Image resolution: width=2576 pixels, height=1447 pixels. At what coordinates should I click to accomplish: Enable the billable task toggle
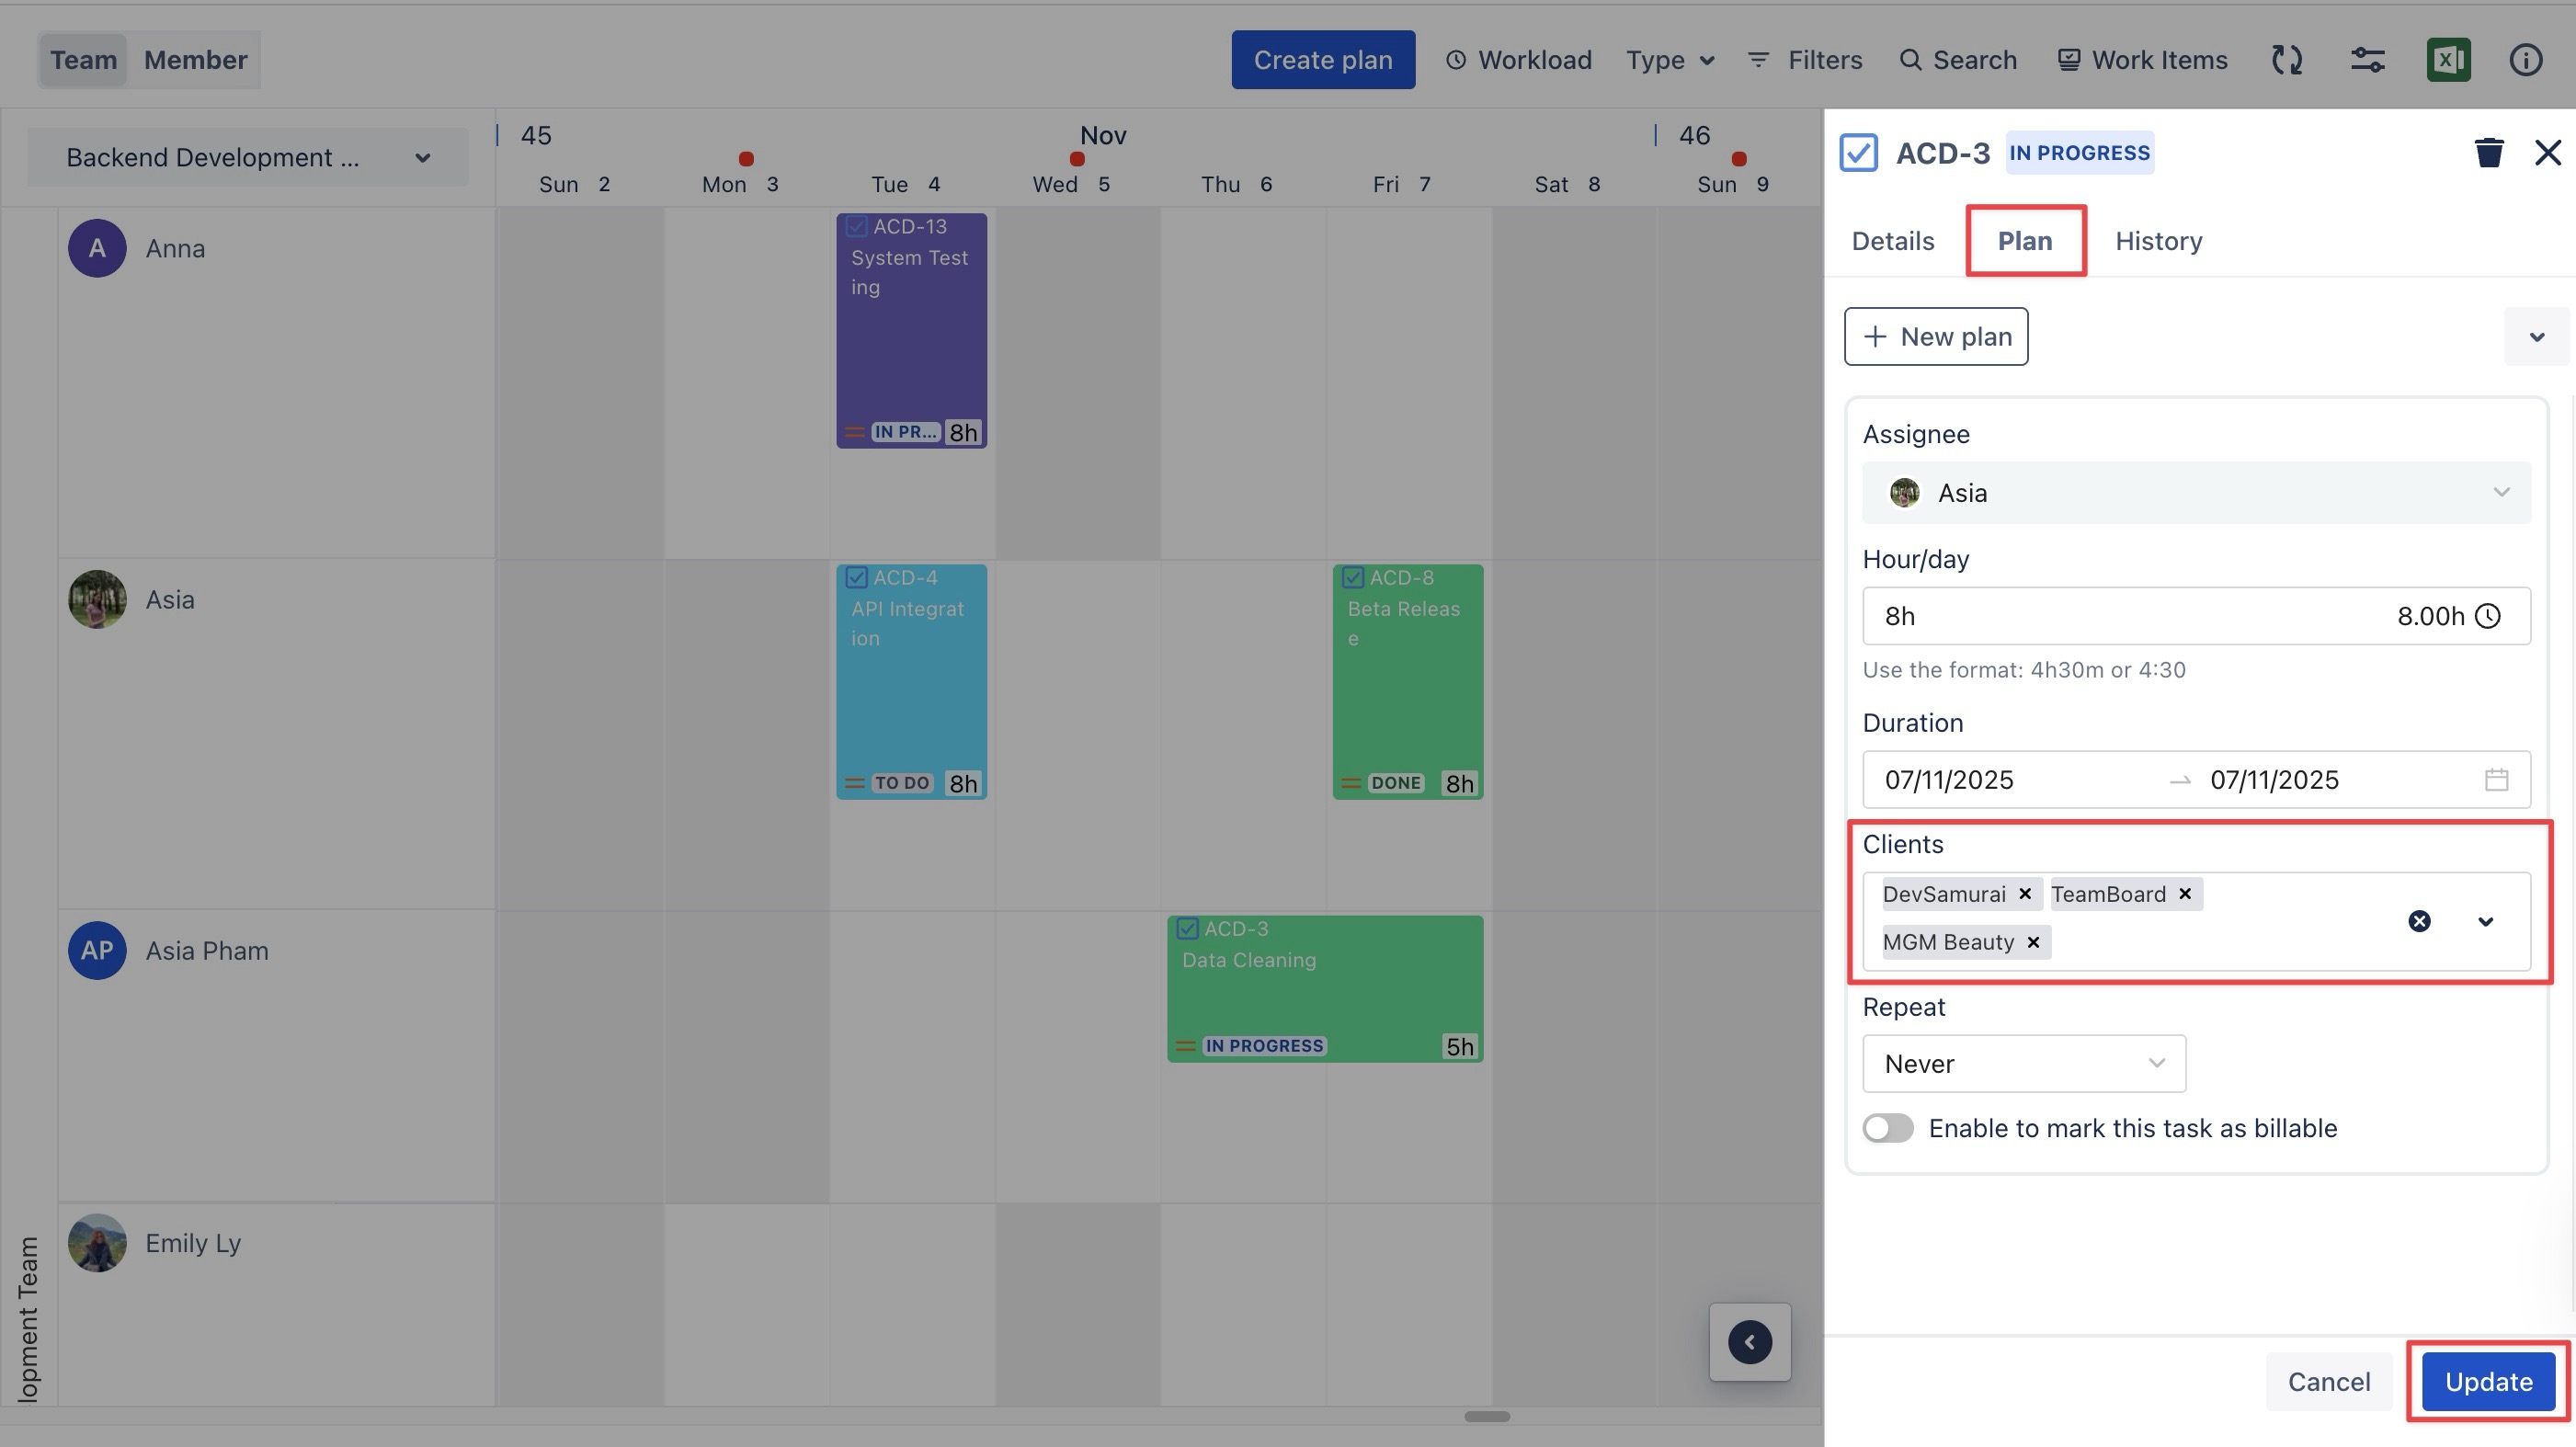[1887, 1128]
